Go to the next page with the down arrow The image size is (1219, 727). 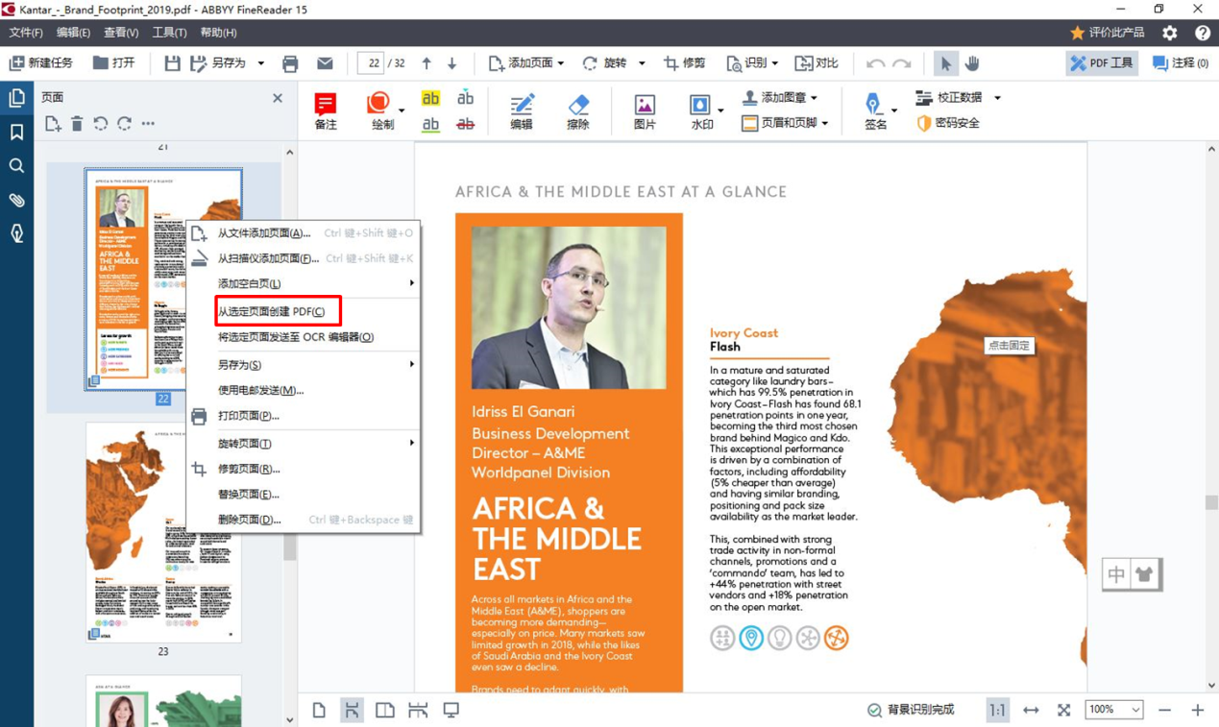point(452,63)
